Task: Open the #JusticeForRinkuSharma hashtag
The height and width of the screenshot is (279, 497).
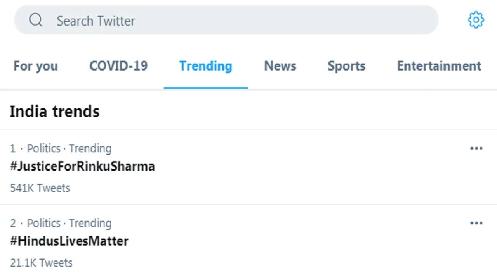Action: click(x=82, y=167)
